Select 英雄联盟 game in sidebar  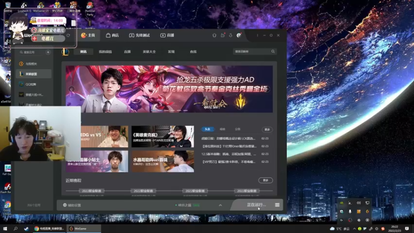click(34, 74)
